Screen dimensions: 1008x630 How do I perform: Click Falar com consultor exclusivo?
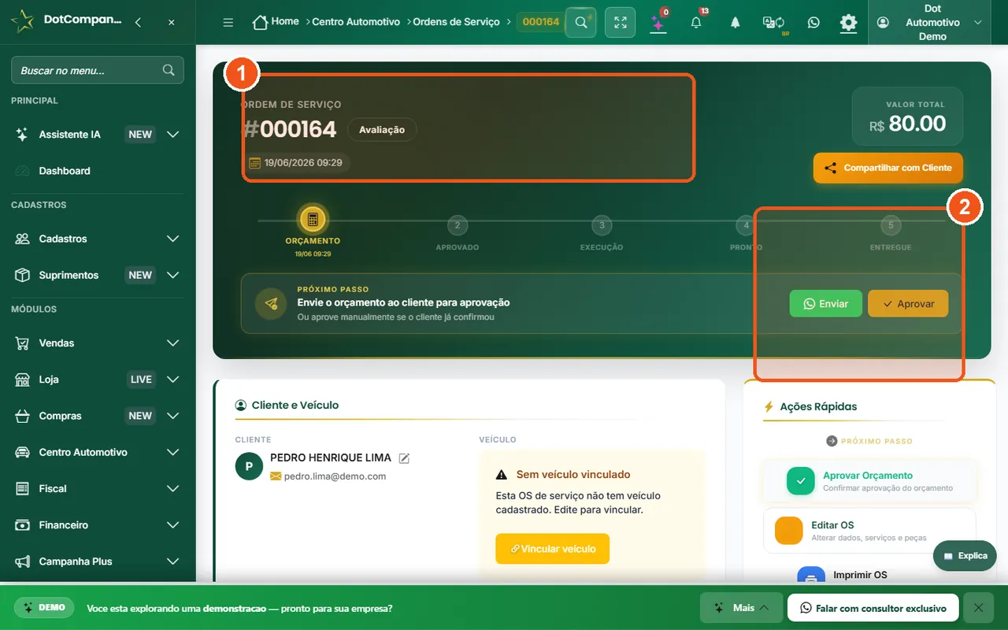click(x=873, y=608)
